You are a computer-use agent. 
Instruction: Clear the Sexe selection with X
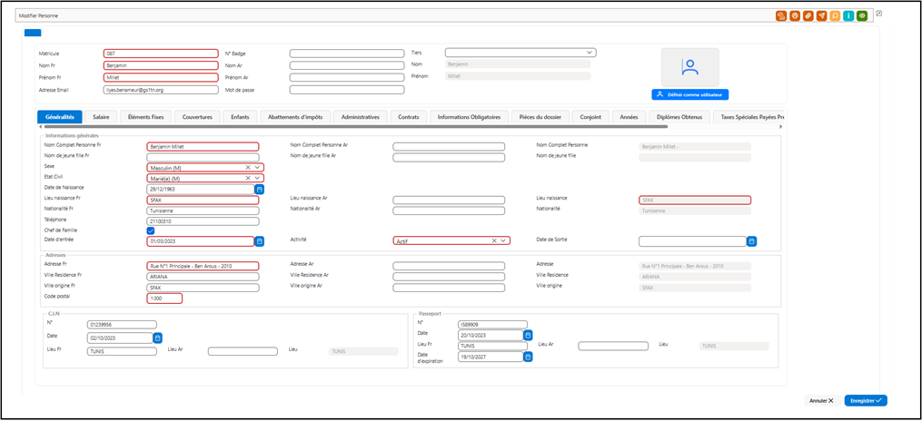click(x=248, y=167)
